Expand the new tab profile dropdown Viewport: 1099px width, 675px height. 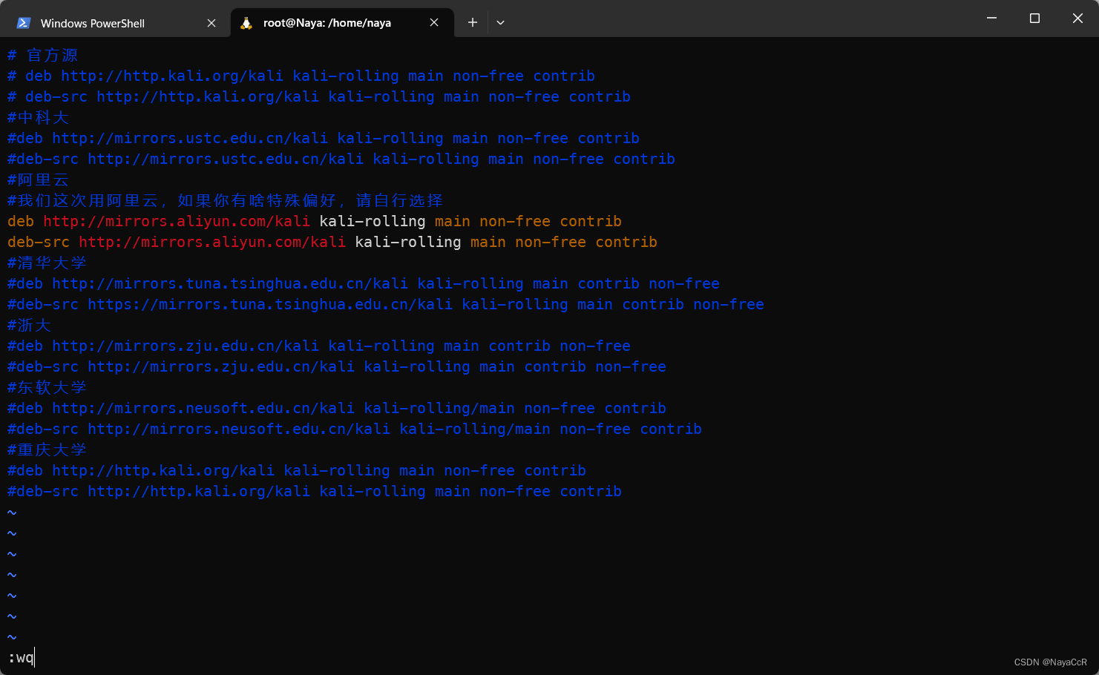(501, 23)
